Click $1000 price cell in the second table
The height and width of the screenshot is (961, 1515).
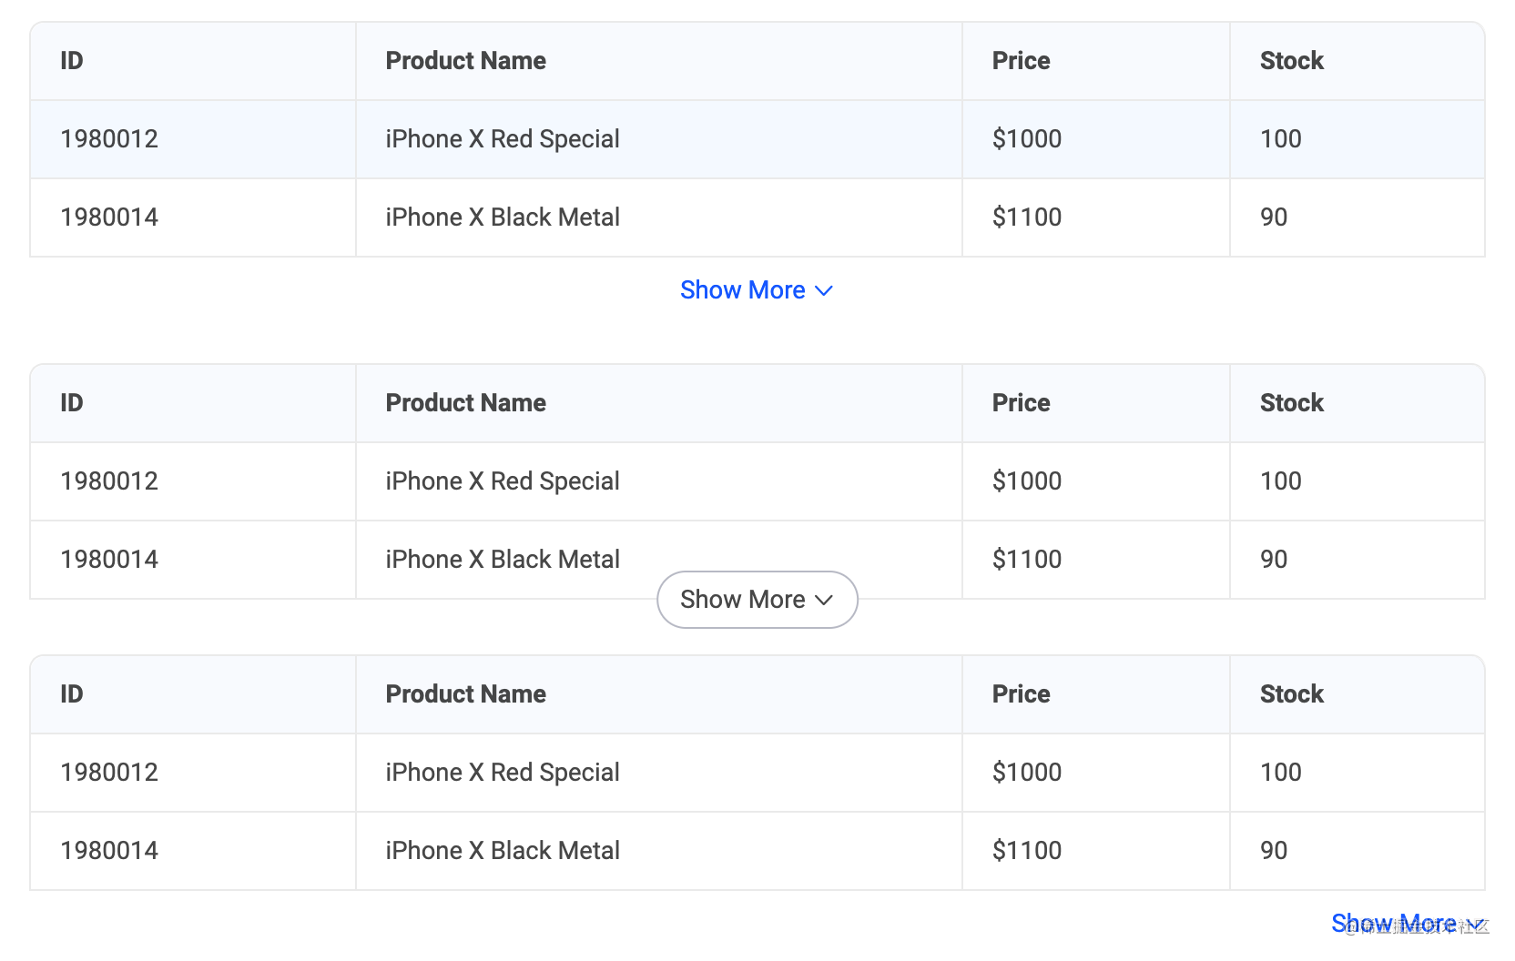click(1027, 481)
